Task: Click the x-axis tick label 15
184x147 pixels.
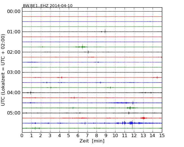Action: 162,135
